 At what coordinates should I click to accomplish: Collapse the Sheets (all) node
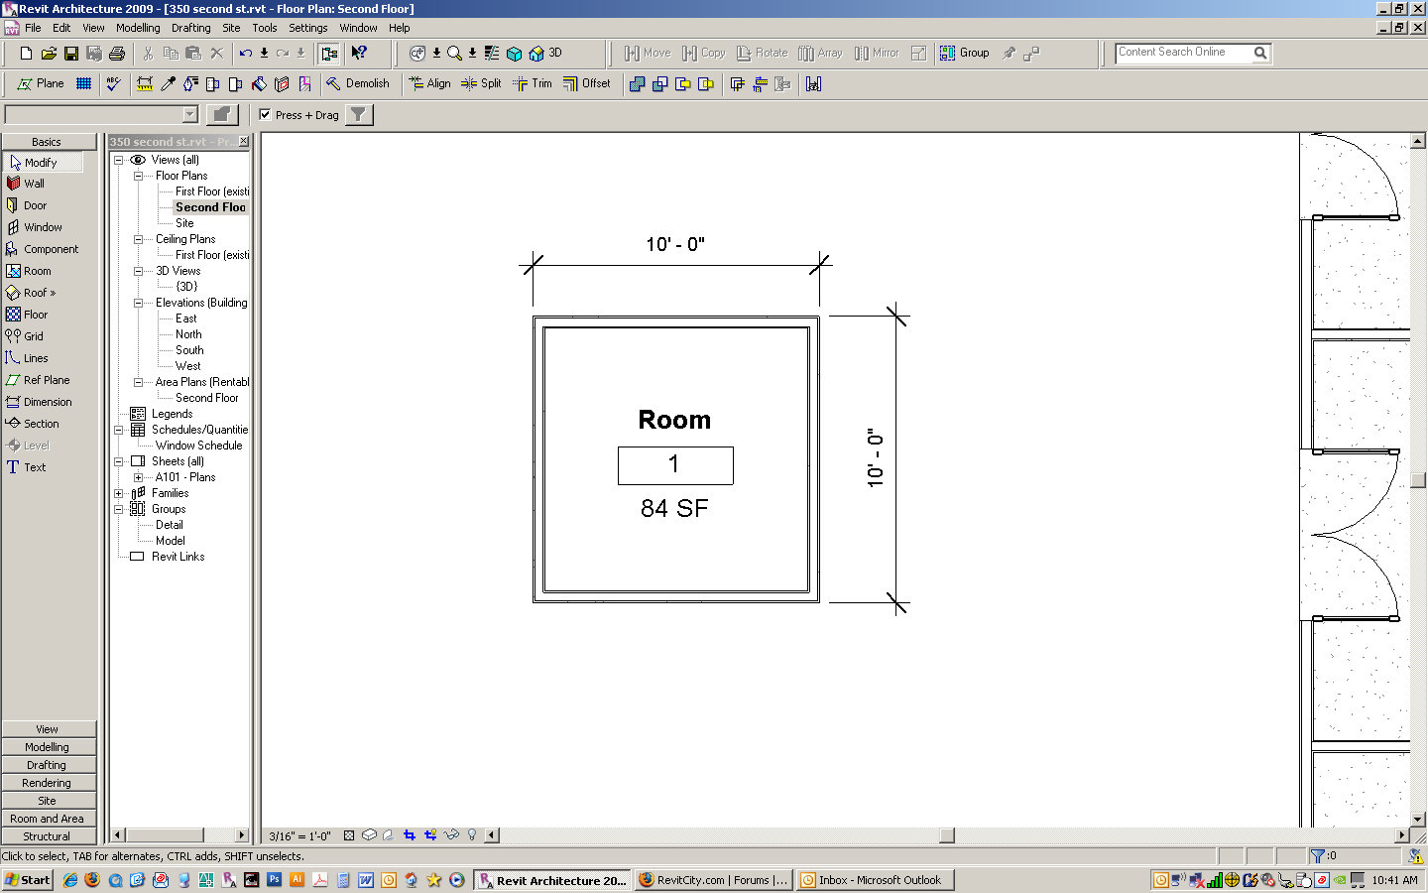(119, 461)
